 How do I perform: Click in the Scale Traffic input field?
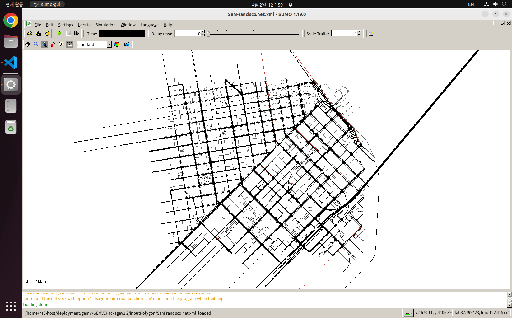(x=344, y=34)
